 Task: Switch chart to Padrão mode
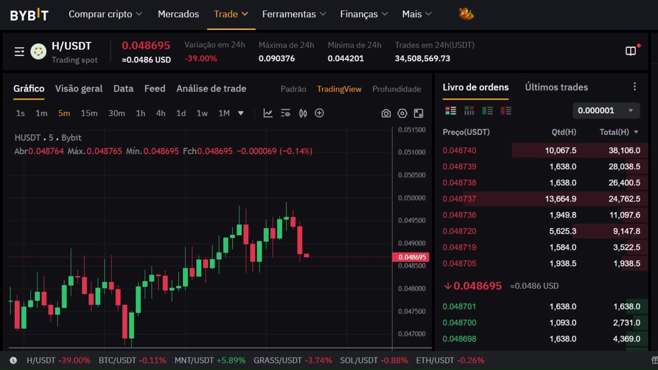[x=294, y=89]
